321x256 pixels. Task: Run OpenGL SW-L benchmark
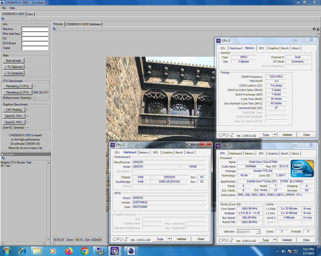[x=14, y=116]
